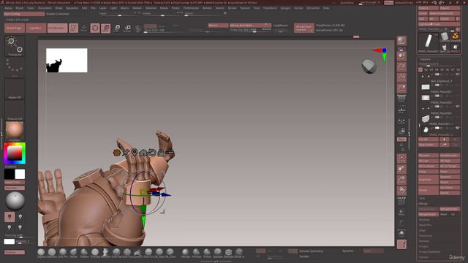
Task: Click the gizmo sticky pin icon
Action: [126, 153]
